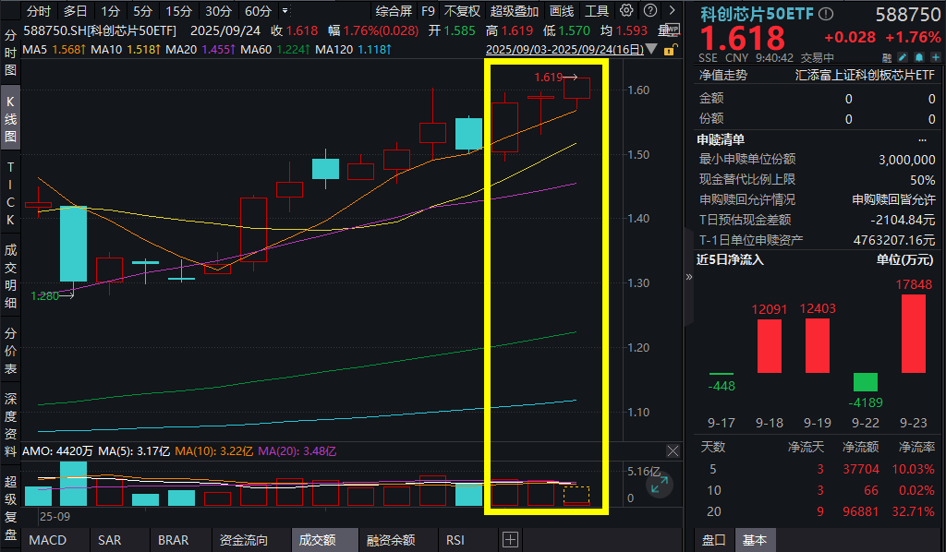Click the pencil edit icon next to 融
Screen dimensions: 946x552
click(904, 57)
